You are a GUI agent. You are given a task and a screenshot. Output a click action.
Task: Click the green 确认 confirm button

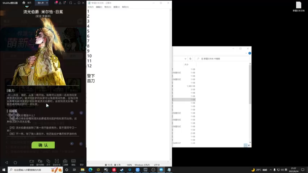tap(43, 145)
